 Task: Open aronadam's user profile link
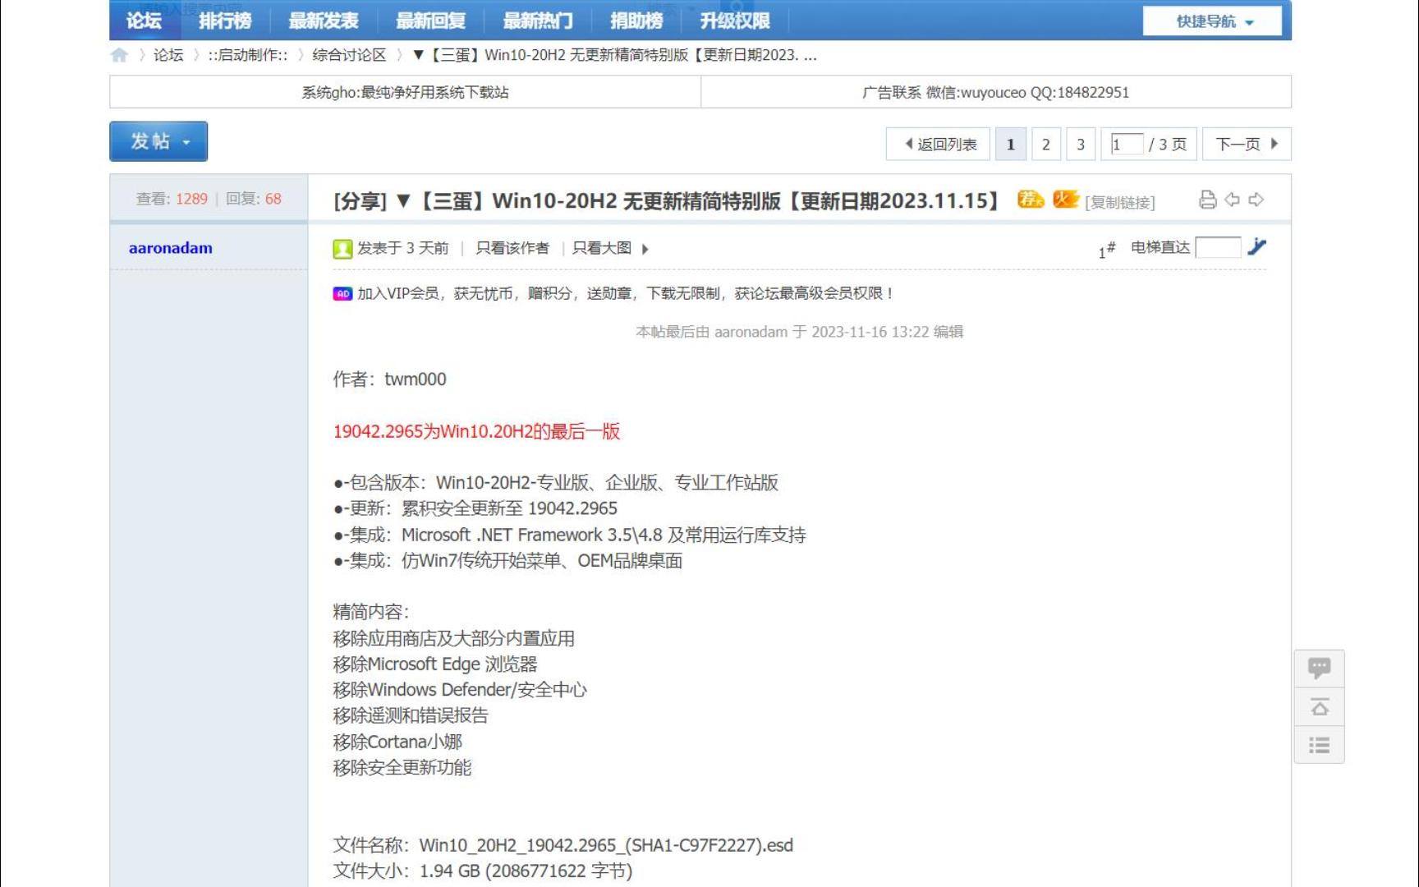[171, 248]
